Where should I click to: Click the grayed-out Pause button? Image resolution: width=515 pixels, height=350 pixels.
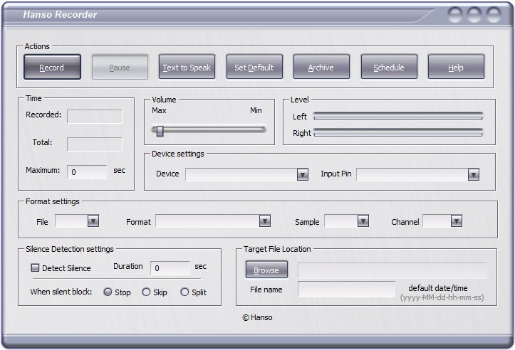(x=120, y=67)
